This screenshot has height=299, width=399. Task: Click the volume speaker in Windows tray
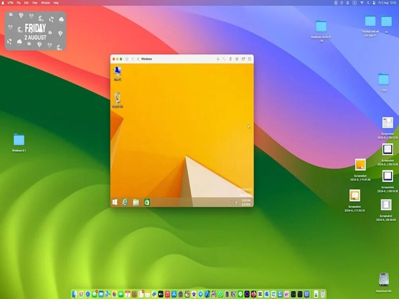coord(236,202)
